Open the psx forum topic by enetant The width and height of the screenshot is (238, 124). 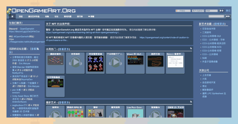point(17,90)
